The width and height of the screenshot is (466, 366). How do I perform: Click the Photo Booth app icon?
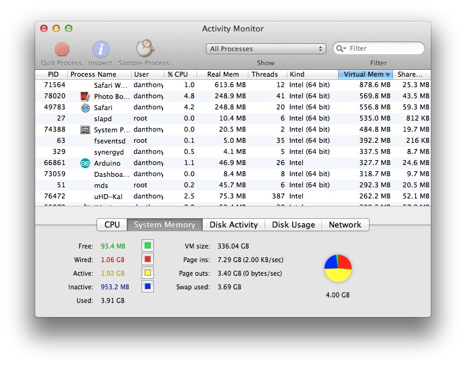point(85,96)
